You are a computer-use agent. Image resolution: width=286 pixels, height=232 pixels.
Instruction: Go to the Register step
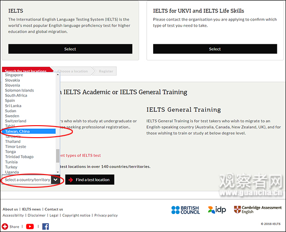[x=106, y=71]
